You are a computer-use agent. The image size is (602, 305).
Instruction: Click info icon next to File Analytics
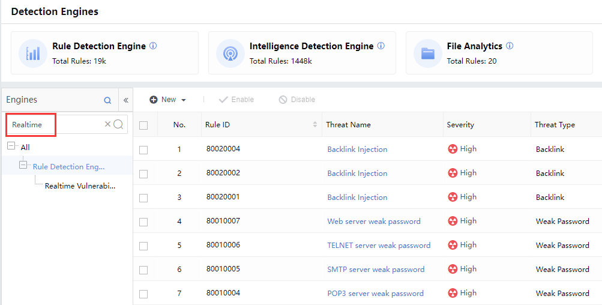point(510,46)
